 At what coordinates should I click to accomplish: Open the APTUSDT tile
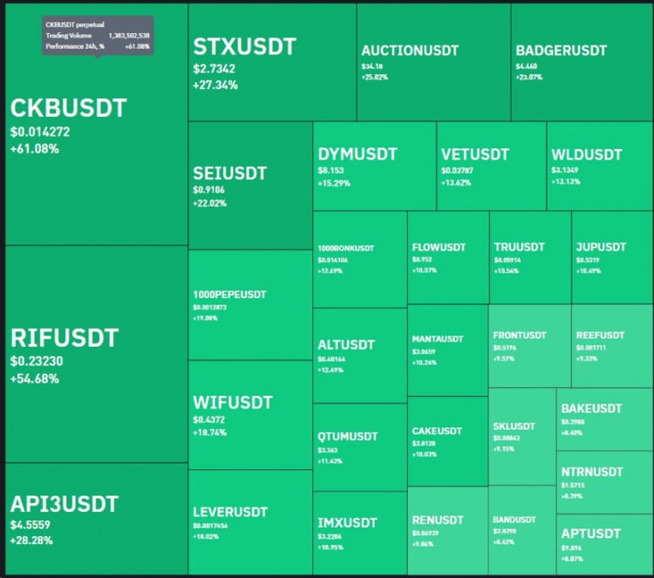[x=605, y=545]
